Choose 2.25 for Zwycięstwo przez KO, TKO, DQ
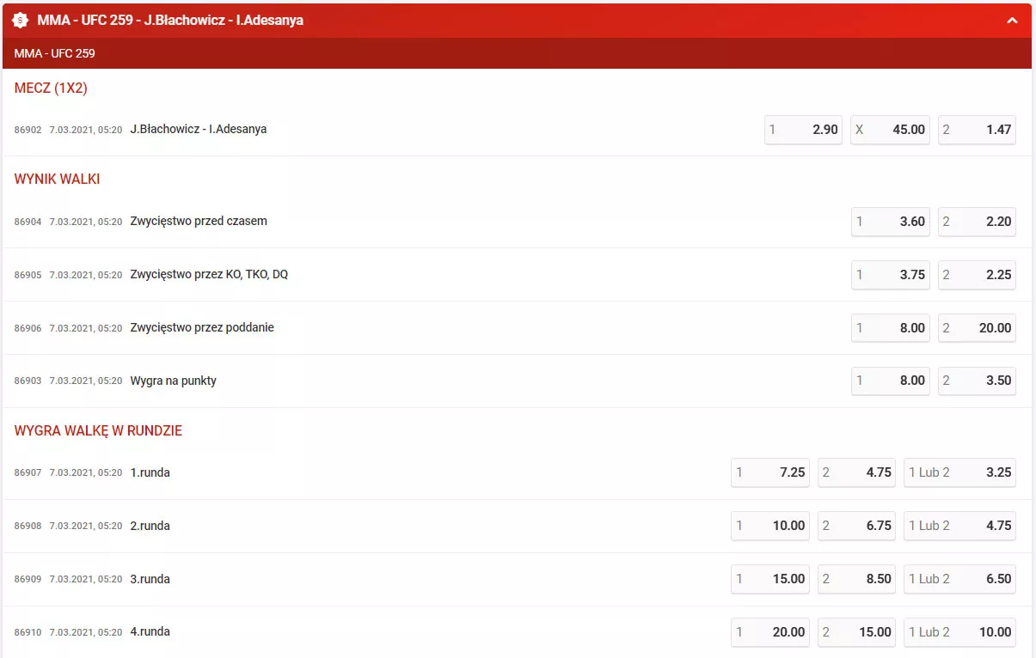Screen dimensions: 1036x658 [x=977, y=275]
